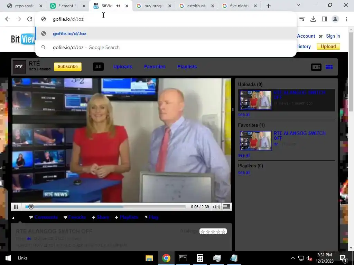The image size is (354, 265).
Task: Click the Upload button
Action: [328, 47]
